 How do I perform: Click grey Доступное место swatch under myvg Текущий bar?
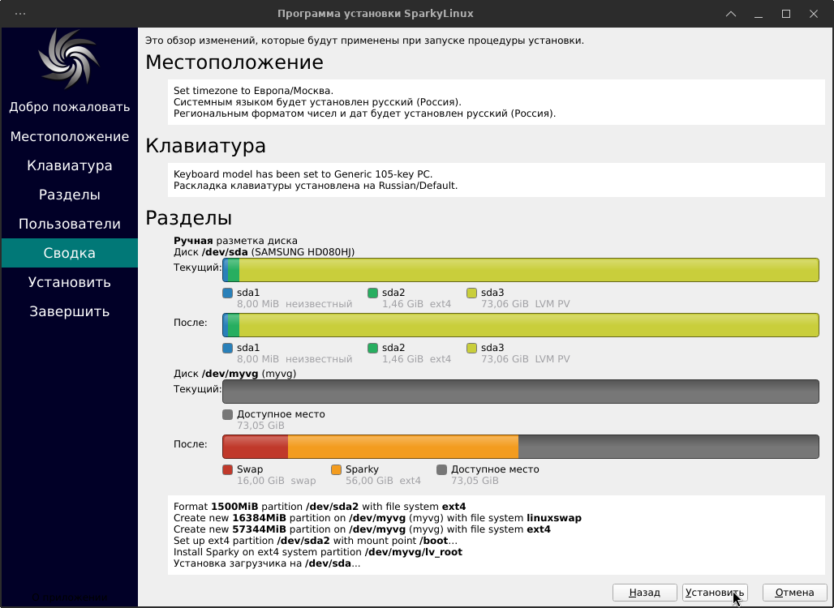point(228,414)
